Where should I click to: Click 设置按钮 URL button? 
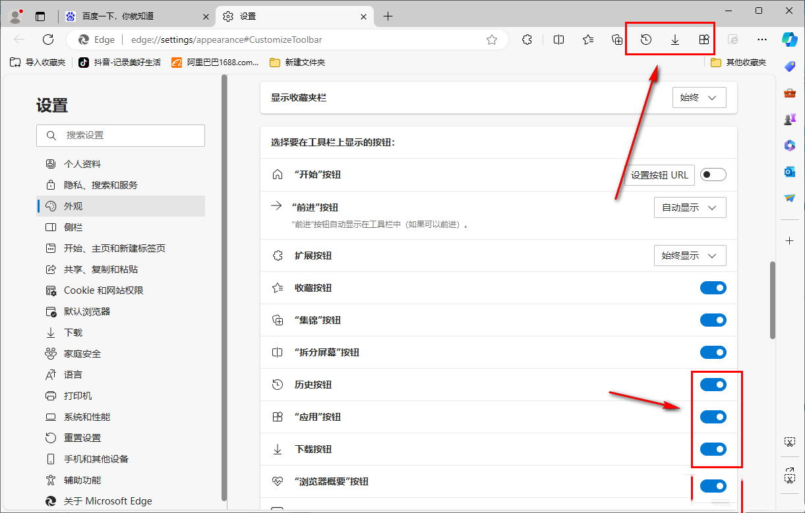[659, 175]
